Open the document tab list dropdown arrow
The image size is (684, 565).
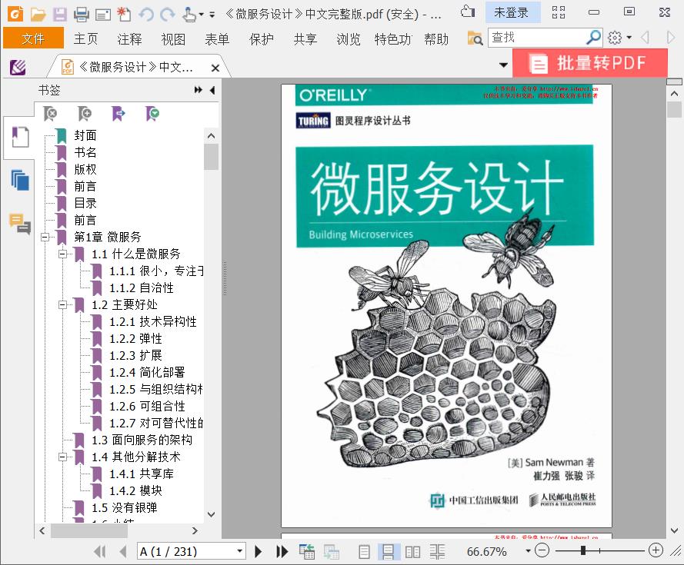(x=503, y=65)
